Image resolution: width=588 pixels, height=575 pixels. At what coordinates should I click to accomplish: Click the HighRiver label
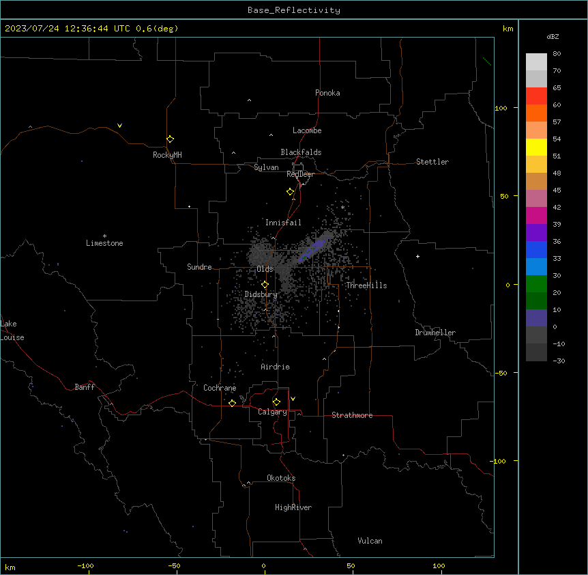click(293, 507)
